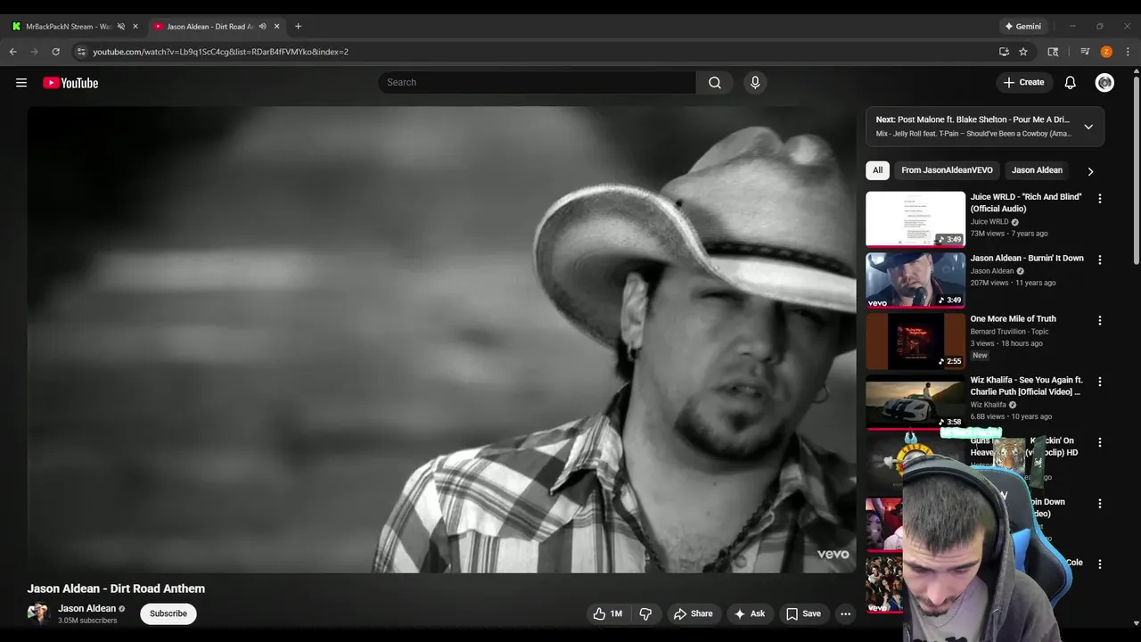Open Chrome three-dot menu

pos(1128,52)
